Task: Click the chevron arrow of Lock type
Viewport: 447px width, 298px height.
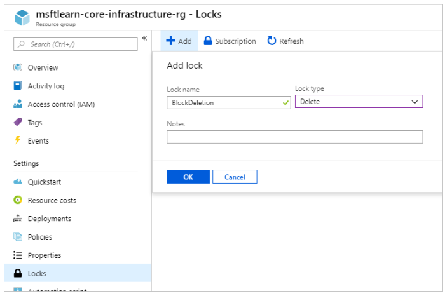Action: pos(415,102)
